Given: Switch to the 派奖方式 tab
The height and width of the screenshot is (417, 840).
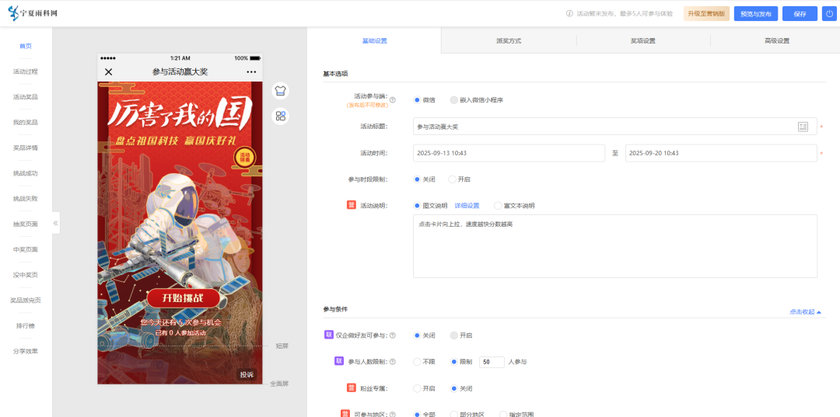Looking at the screenshot, I should (x=509, y=40).
